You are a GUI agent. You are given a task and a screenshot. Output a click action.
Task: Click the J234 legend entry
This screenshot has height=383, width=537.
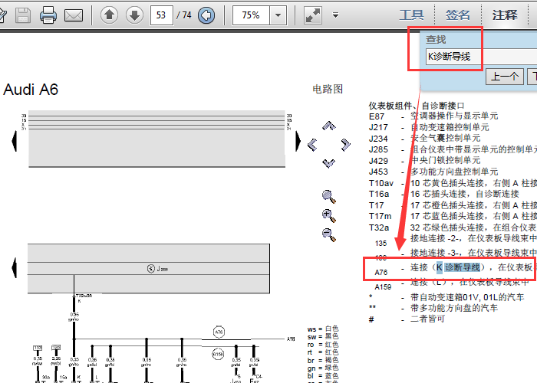[425, 139]
